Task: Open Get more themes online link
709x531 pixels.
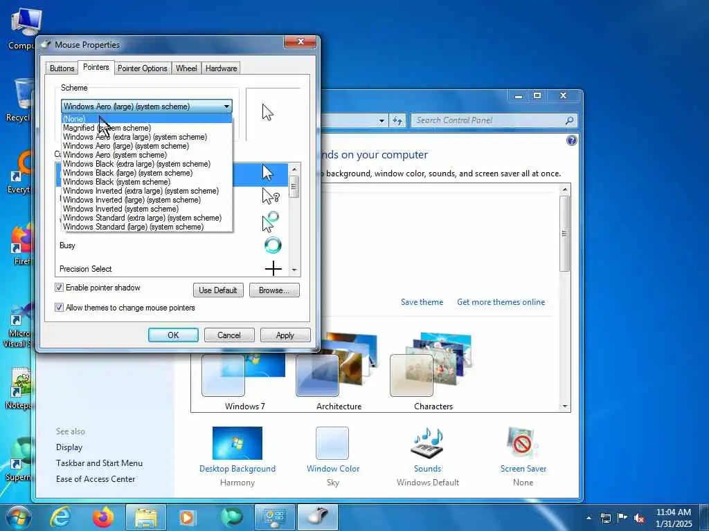Action: pos(501,302)
